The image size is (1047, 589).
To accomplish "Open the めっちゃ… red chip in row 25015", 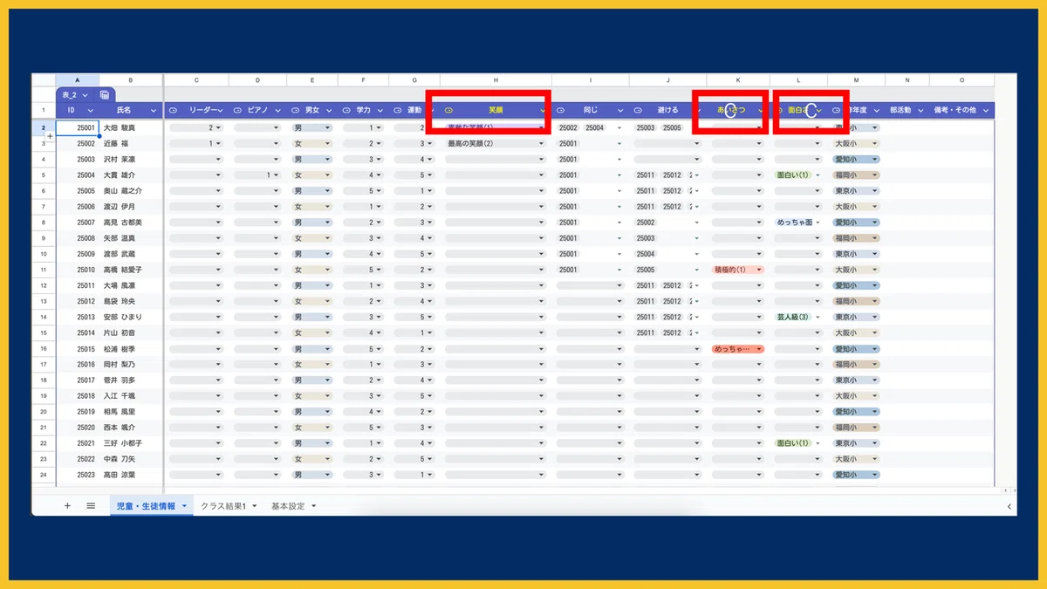I will [x=738, y=348].
